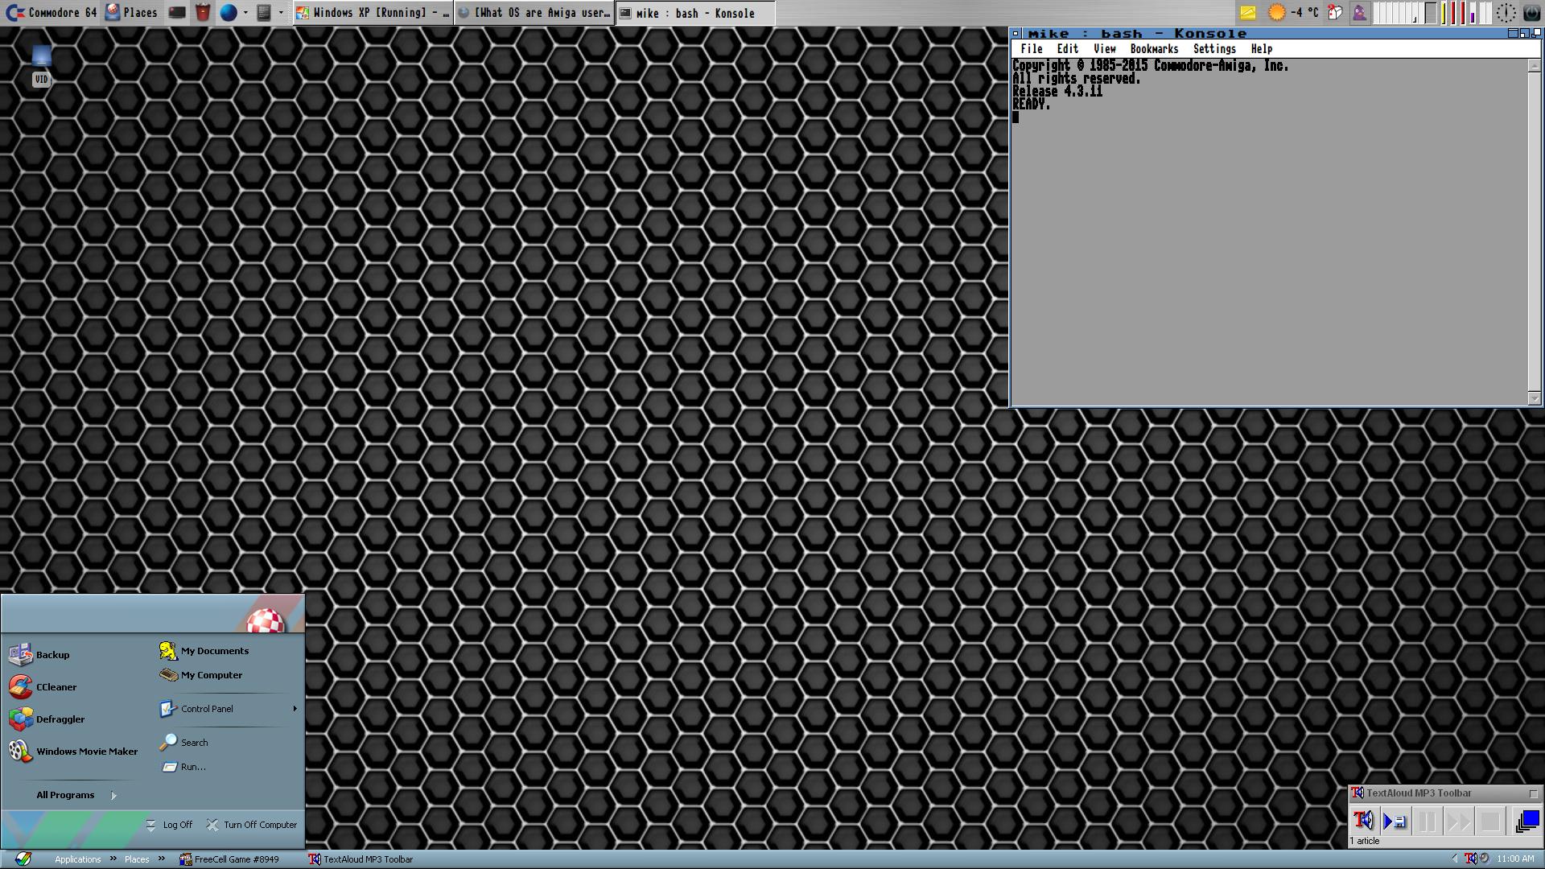Screen dimensions: 1545x869
Task: Switch to FreeCell Game #8949 taskbar button
Action: coord(229,859)
